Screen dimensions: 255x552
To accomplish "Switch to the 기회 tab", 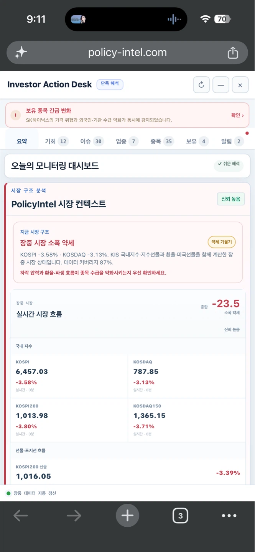I will pos(56,141).
